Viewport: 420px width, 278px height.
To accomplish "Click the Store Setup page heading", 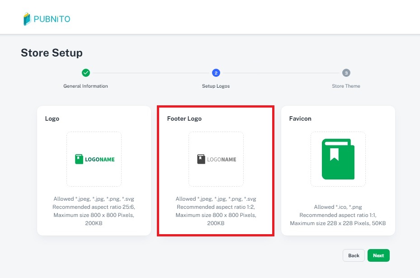I will (x=52, y=53).
